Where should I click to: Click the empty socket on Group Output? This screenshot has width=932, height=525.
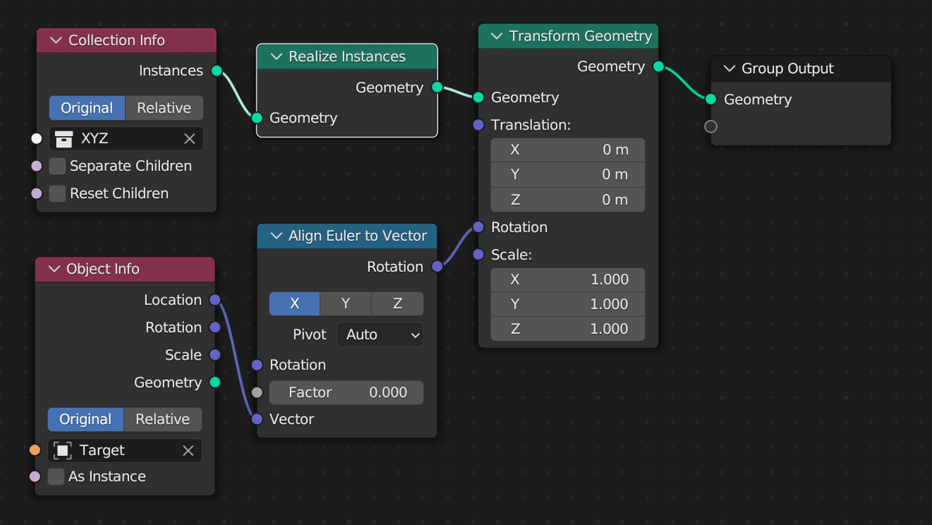point(711,127)
